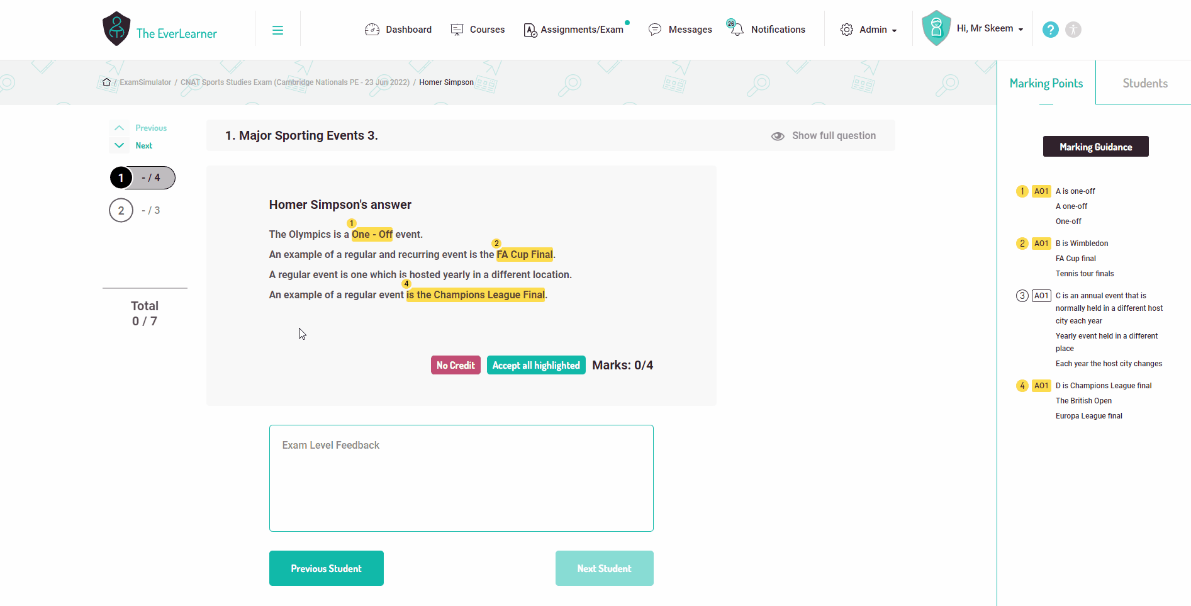Select marking point 4 circle
1191x606 pixels.
pyautogui.click(x=1022, y=386)
